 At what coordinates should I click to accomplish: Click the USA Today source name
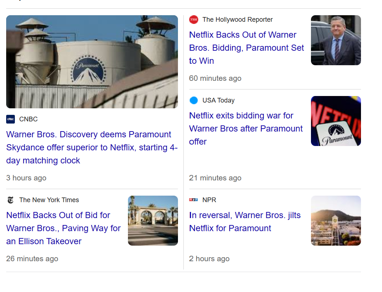(x=218, y=100)
